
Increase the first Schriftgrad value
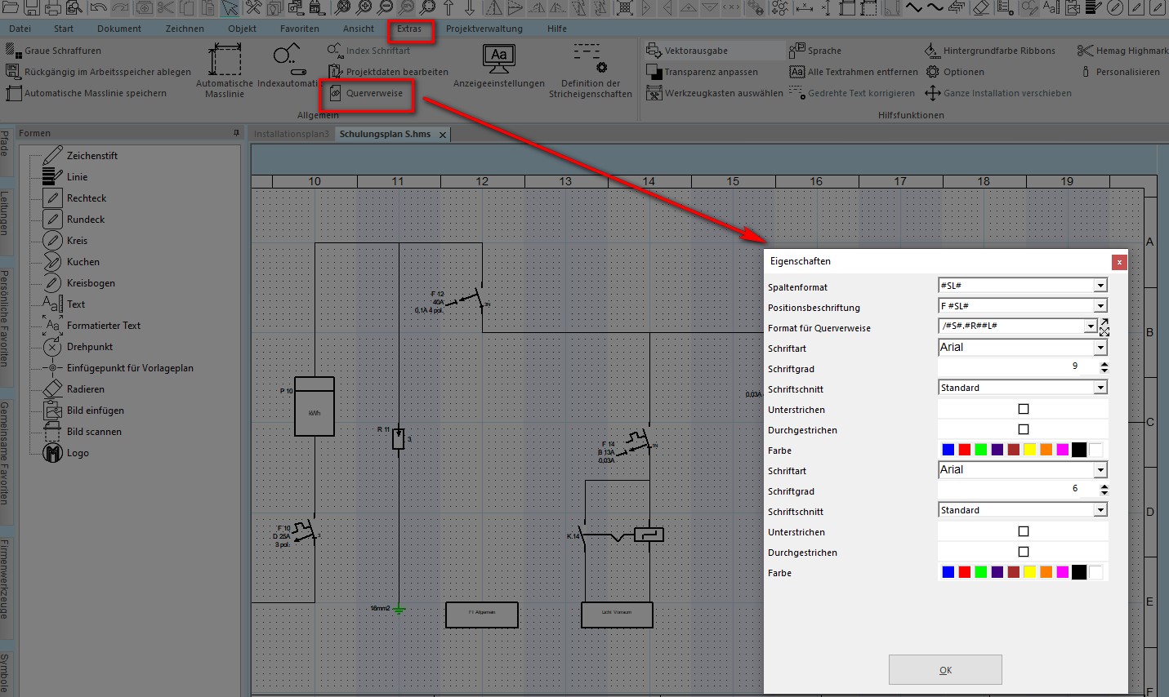pos(1104,363)
